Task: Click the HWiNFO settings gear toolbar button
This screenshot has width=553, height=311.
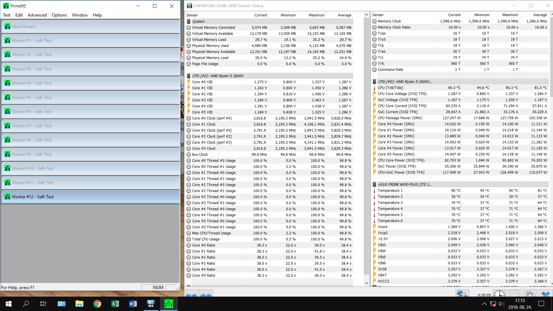Action: 530,293
